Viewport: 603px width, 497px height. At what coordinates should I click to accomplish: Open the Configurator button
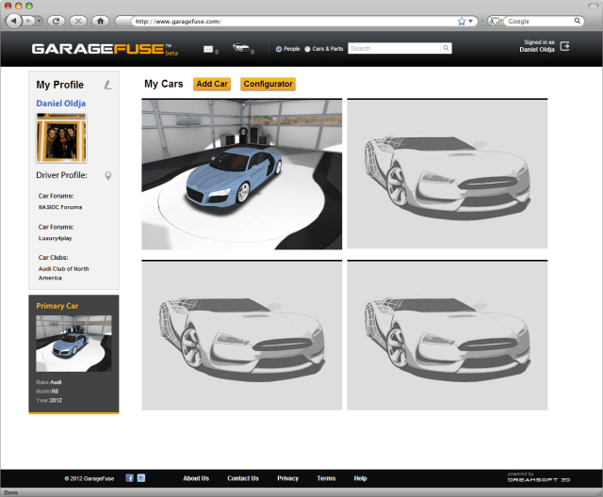click(x=268, y=84)
